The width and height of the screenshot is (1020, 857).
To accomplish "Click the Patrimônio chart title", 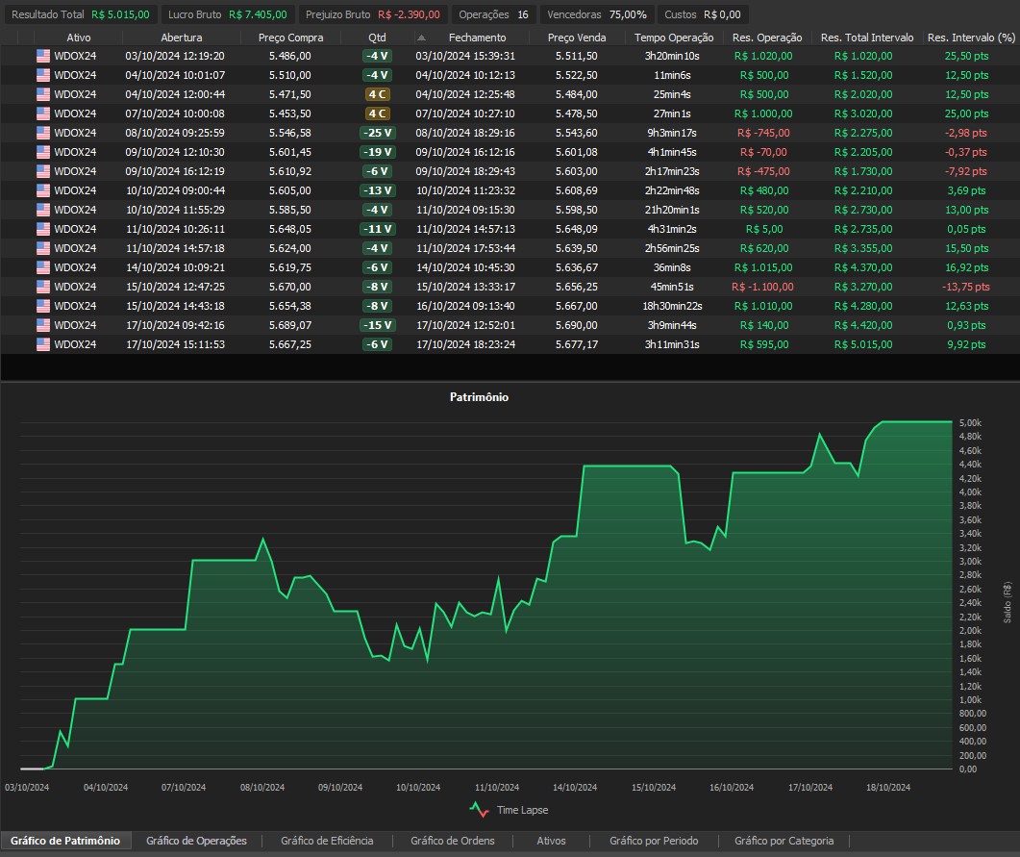I will 479,397.
